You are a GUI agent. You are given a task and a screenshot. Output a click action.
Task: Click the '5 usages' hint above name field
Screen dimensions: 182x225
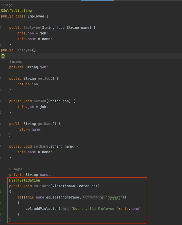tap(16, 169)
